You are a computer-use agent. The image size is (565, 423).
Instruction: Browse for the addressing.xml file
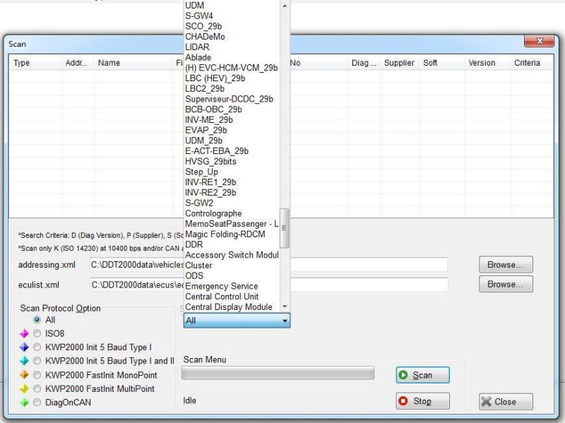pos(506,265)
